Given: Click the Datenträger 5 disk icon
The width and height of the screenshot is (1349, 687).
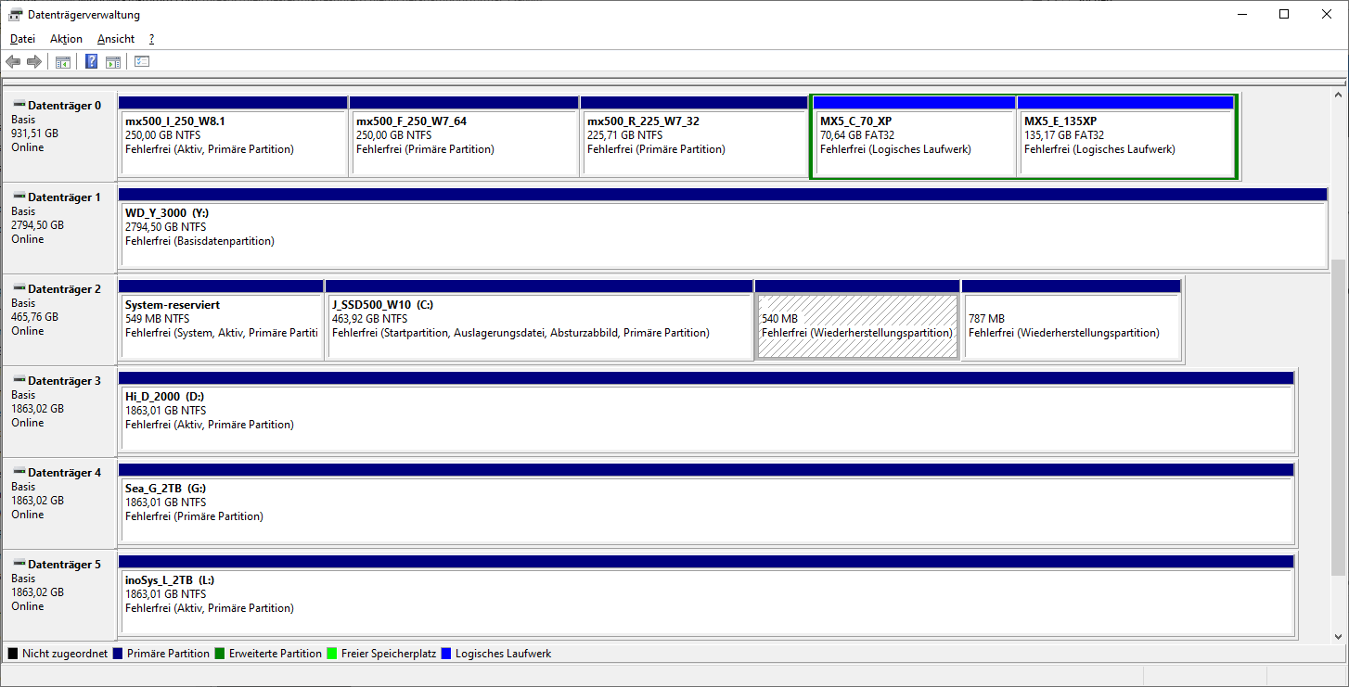Looking at the screenshot, I should coord(19,564).
